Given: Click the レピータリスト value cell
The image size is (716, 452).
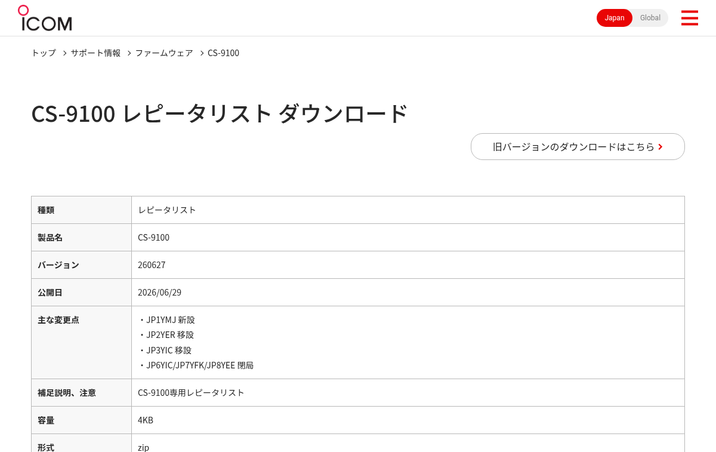Looking at the screenshot, I should pos(408,210).
